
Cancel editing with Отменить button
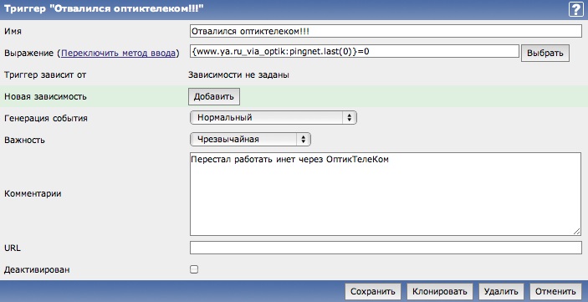tap(555, 291)
